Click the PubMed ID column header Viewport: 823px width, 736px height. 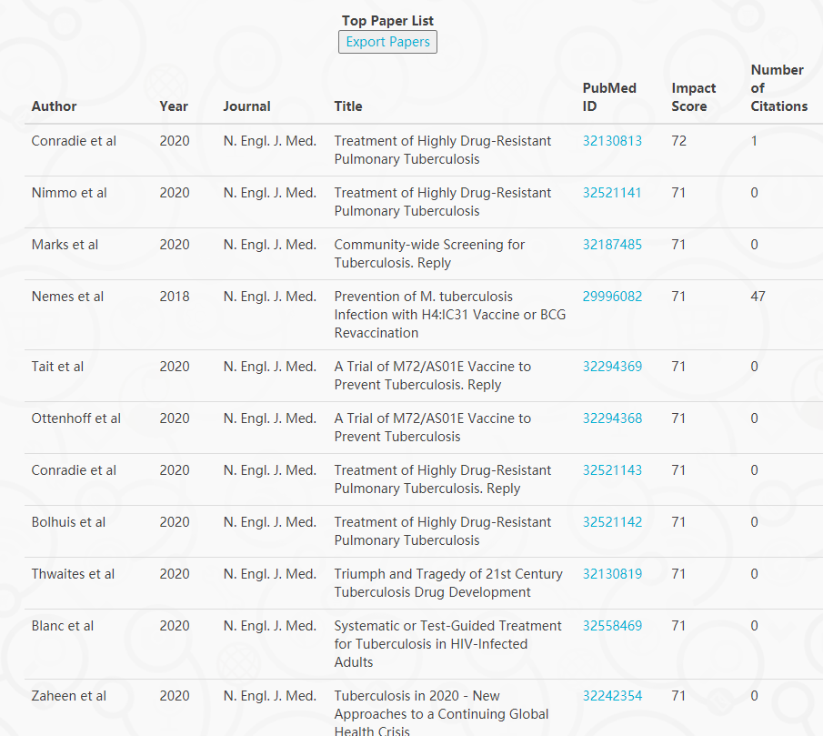609,97
